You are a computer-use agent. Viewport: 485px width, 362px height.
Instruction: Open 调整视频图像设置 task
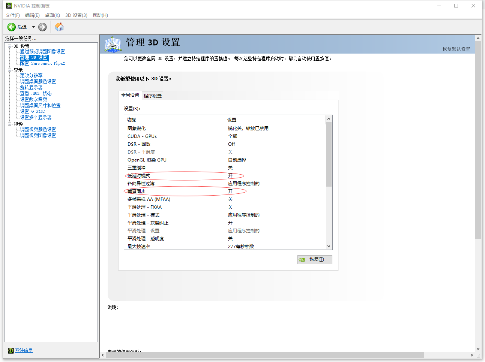click(x=38, y=136)
